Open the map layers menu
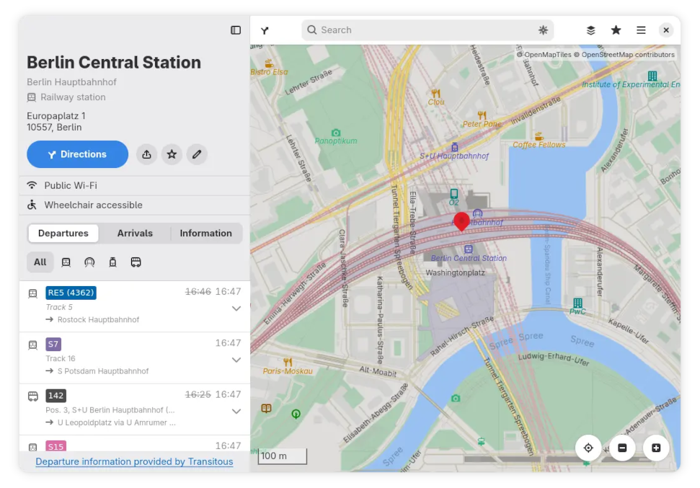Screen dimensions: 700x488 coord(590,30)
